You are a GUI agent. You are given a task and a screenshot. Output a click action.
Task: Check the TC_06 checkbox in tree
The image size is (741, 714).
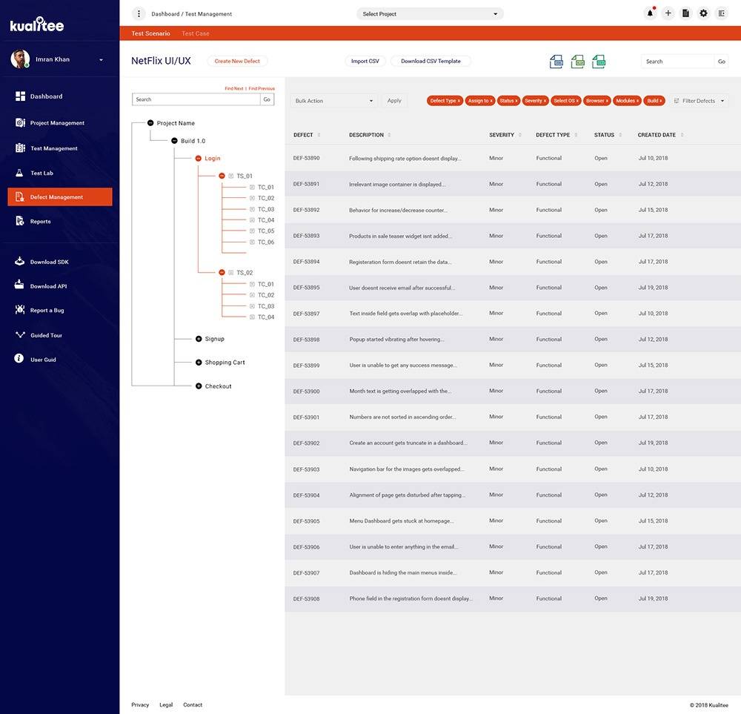[252, 242]
